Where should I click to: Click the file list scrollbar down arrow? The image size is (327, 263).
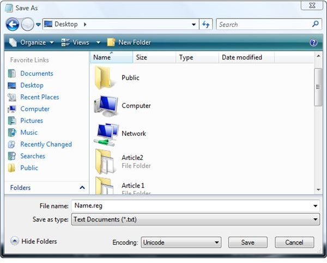pos(318,189)
